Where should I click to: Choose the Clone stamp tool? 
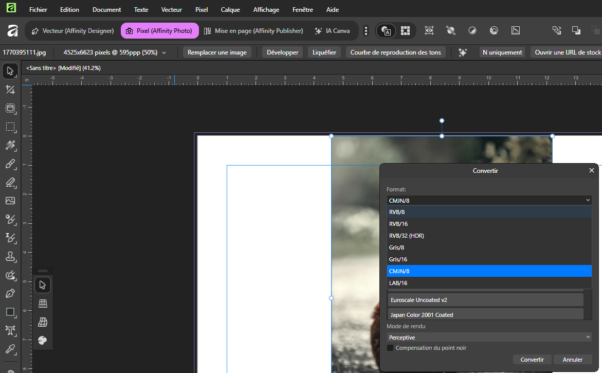point(10,256)
